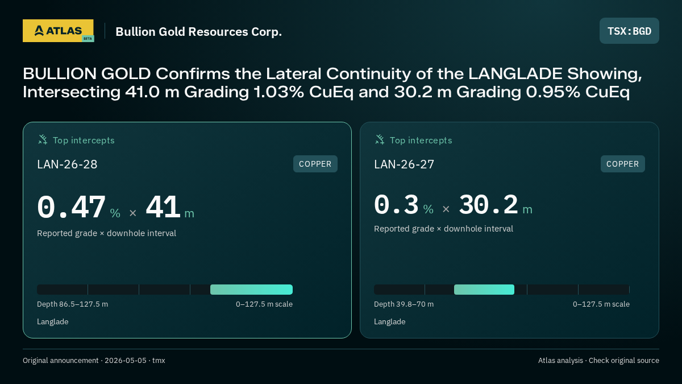Image resolution: width=682 pixels, height=384 pixels.
Task: Click scale label in LAN-26-27 card
Action: click(601, 304)
